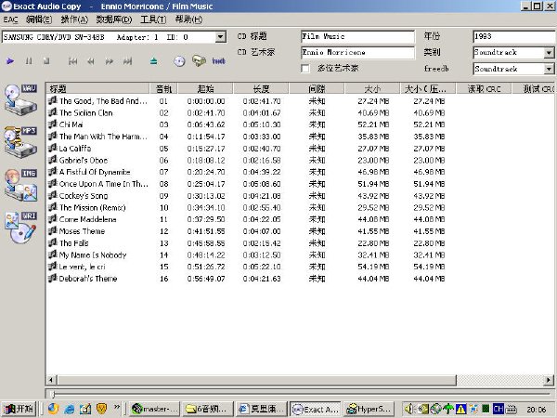Fast forward the current track
557x418 pixels.
tap(109, 61)
